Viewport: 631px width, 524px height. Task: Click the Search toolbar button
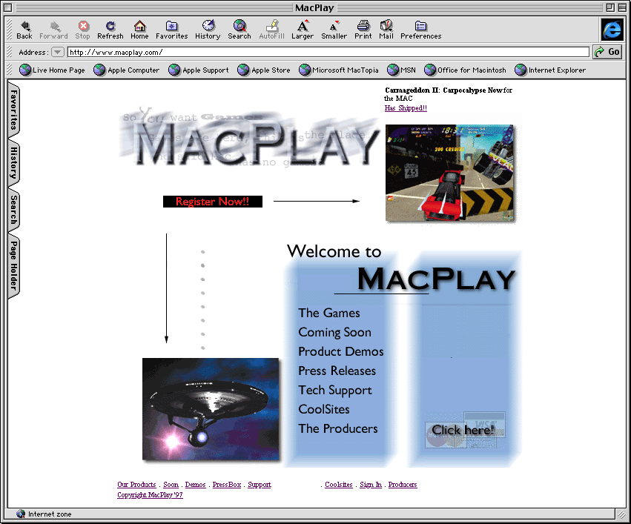click(x=239, y=30)
